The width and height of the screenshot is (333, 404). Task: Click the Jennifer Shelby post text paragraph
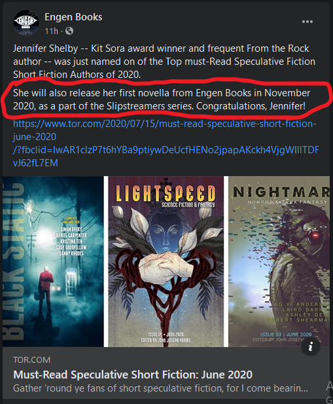[x=164, y=62]
